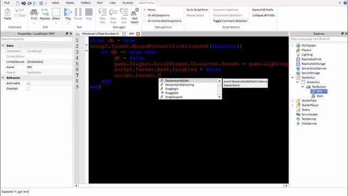Click Collapse All Folds

pos(263,15)
